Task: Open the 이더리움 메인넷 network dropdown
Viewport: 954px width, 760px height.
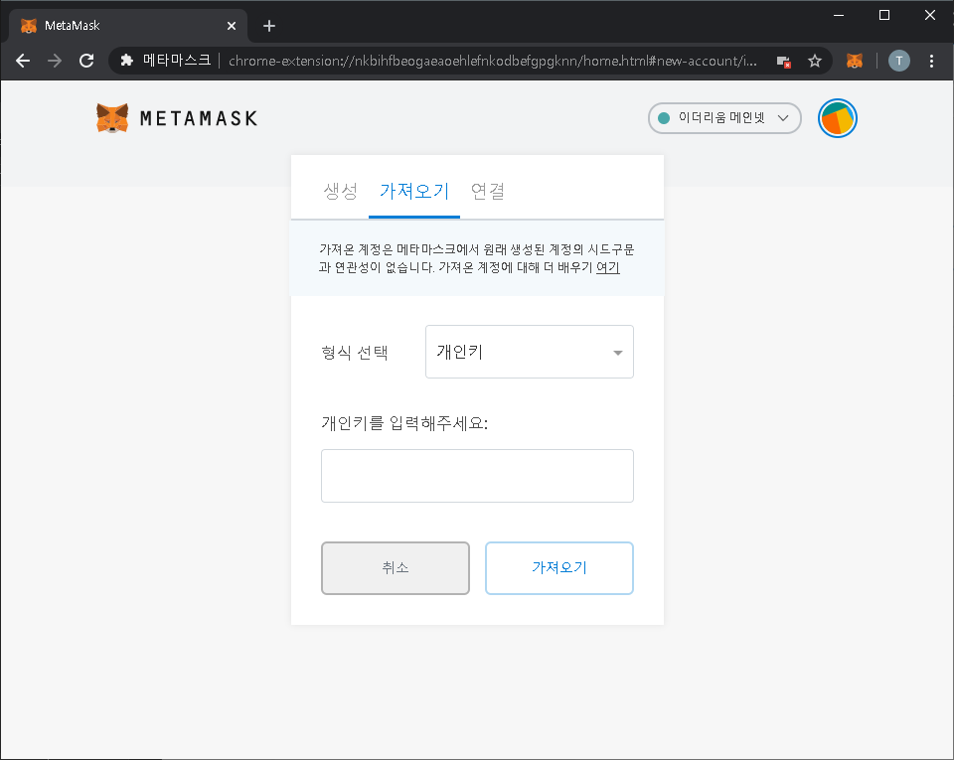Action: (x=724, y=118)
